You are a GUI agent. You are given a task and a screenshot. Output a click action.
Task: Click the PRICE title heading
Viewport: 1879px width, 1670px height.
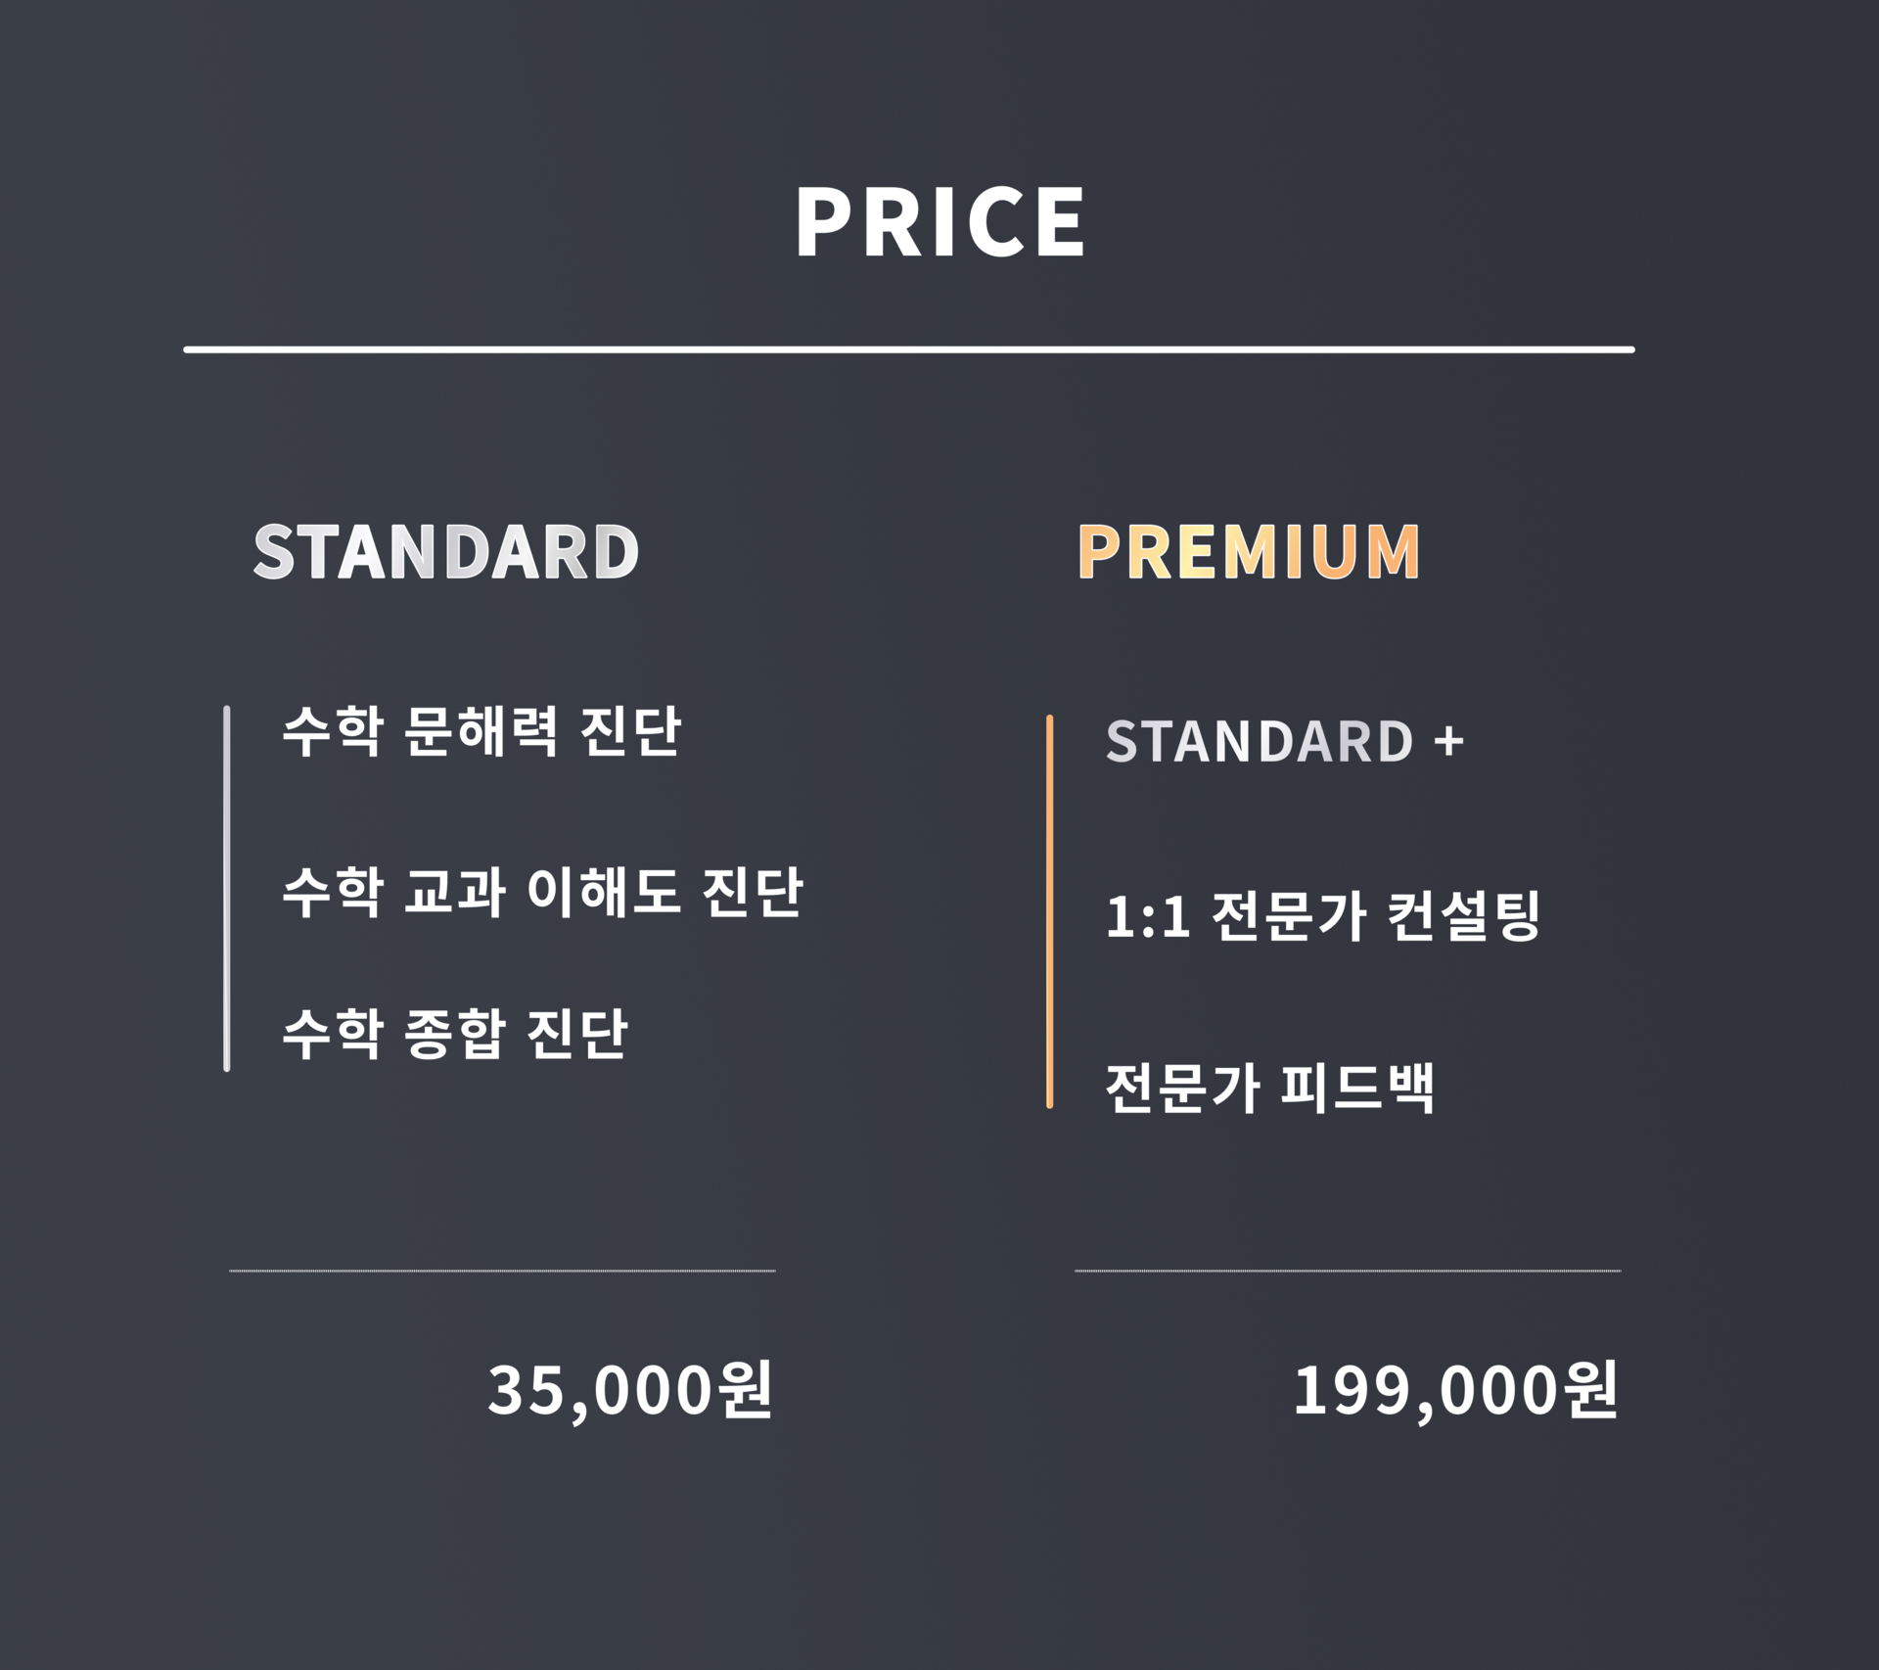click(939, 223)
